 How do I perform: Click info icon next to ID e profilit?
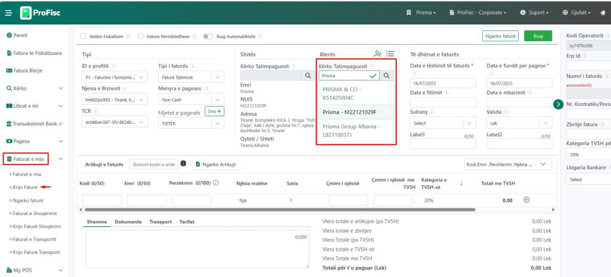tap(113, 66)
